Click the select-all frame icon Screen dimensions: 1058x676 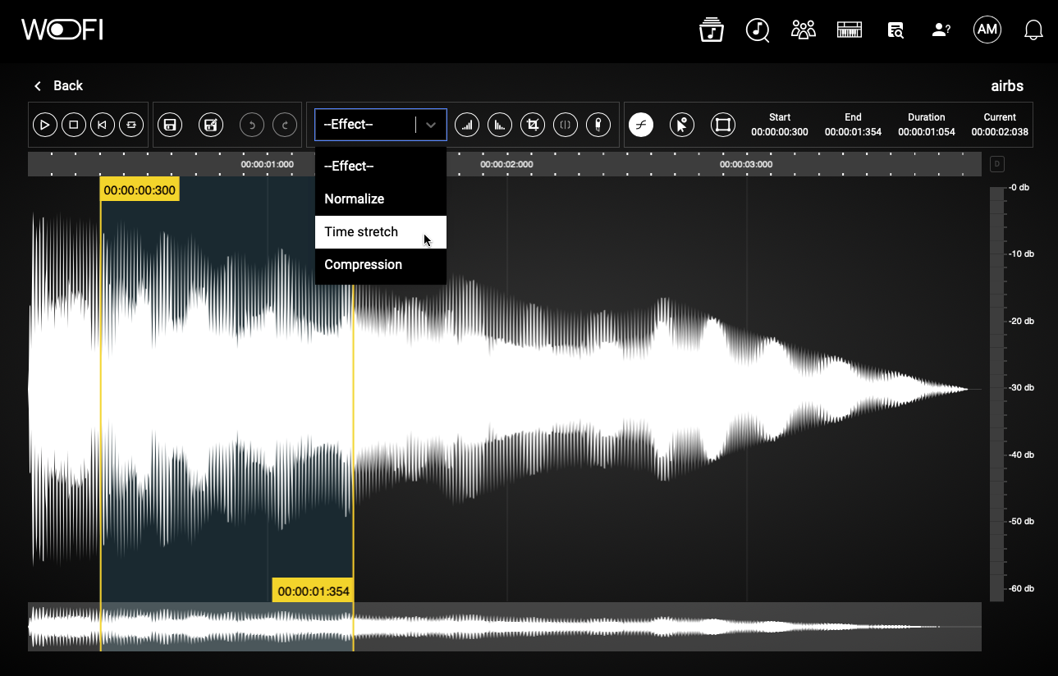click(723, 125)
